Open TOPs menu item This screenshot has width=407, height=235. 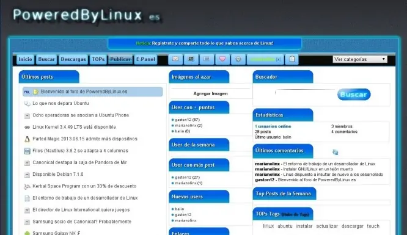[98, 59]
